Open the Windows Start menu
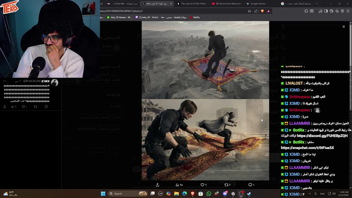 coord(103,194)
